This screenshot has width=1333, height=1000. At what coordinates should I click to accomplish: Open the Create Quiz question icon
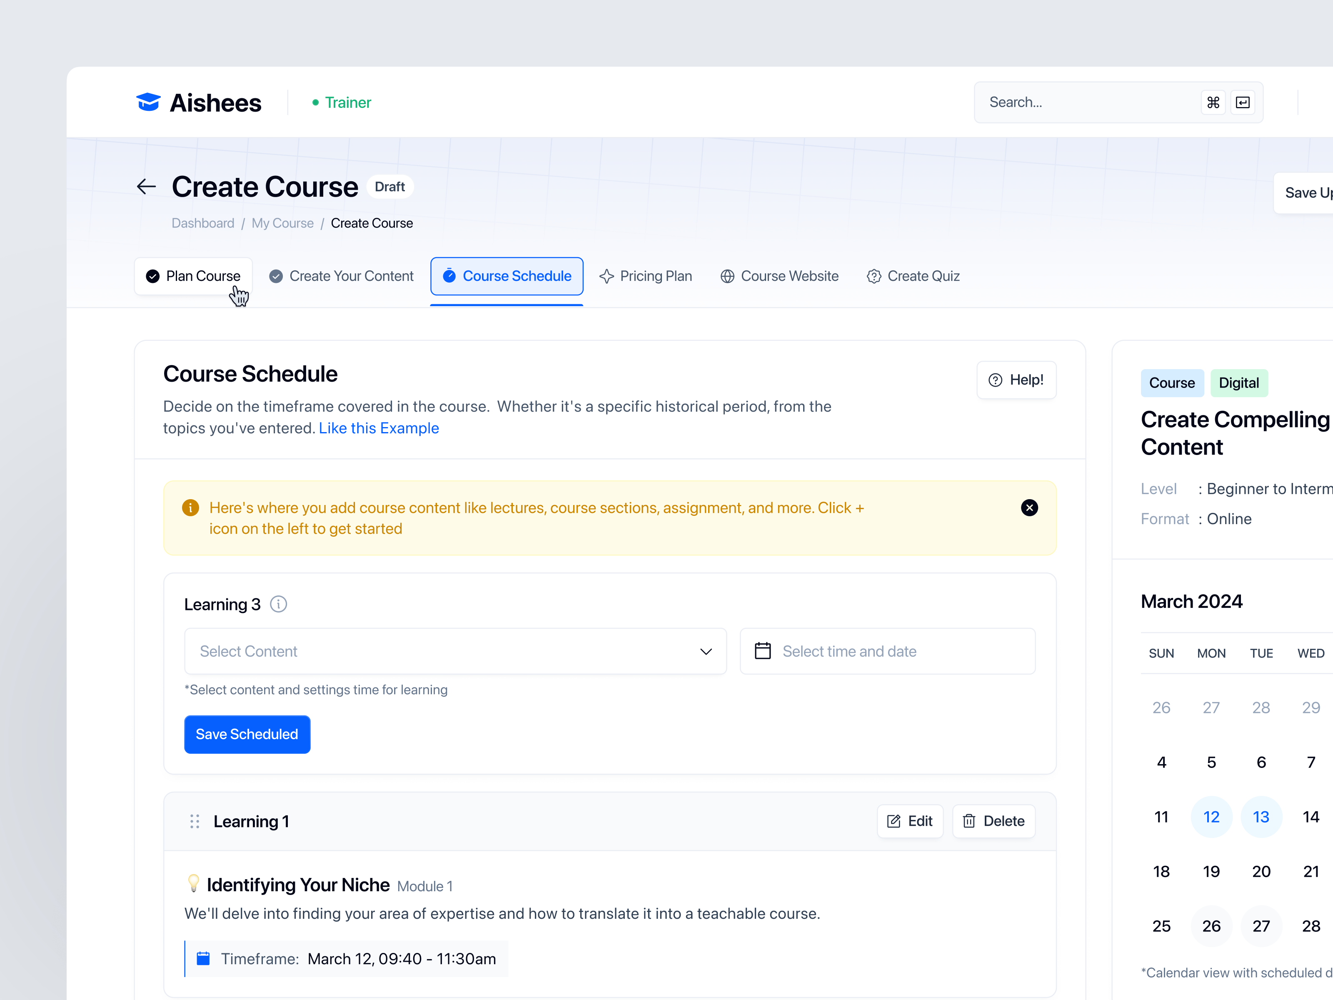873,276
